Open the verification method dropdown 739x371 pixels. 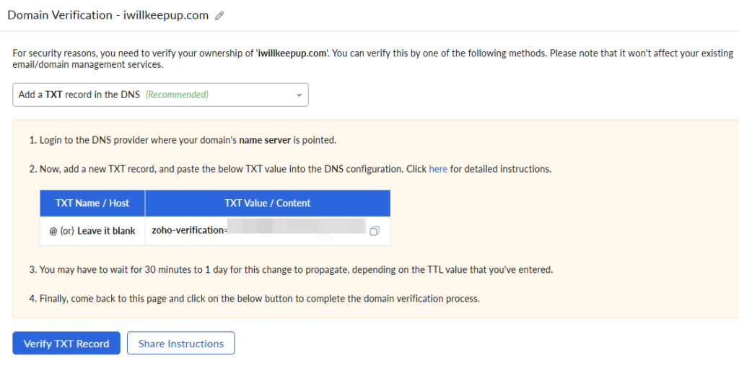[x=160, y=95]
